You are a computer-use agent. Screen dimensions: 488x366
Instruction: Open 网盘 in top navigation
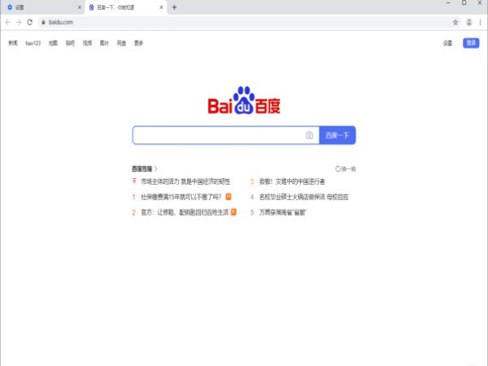(122, 43)
